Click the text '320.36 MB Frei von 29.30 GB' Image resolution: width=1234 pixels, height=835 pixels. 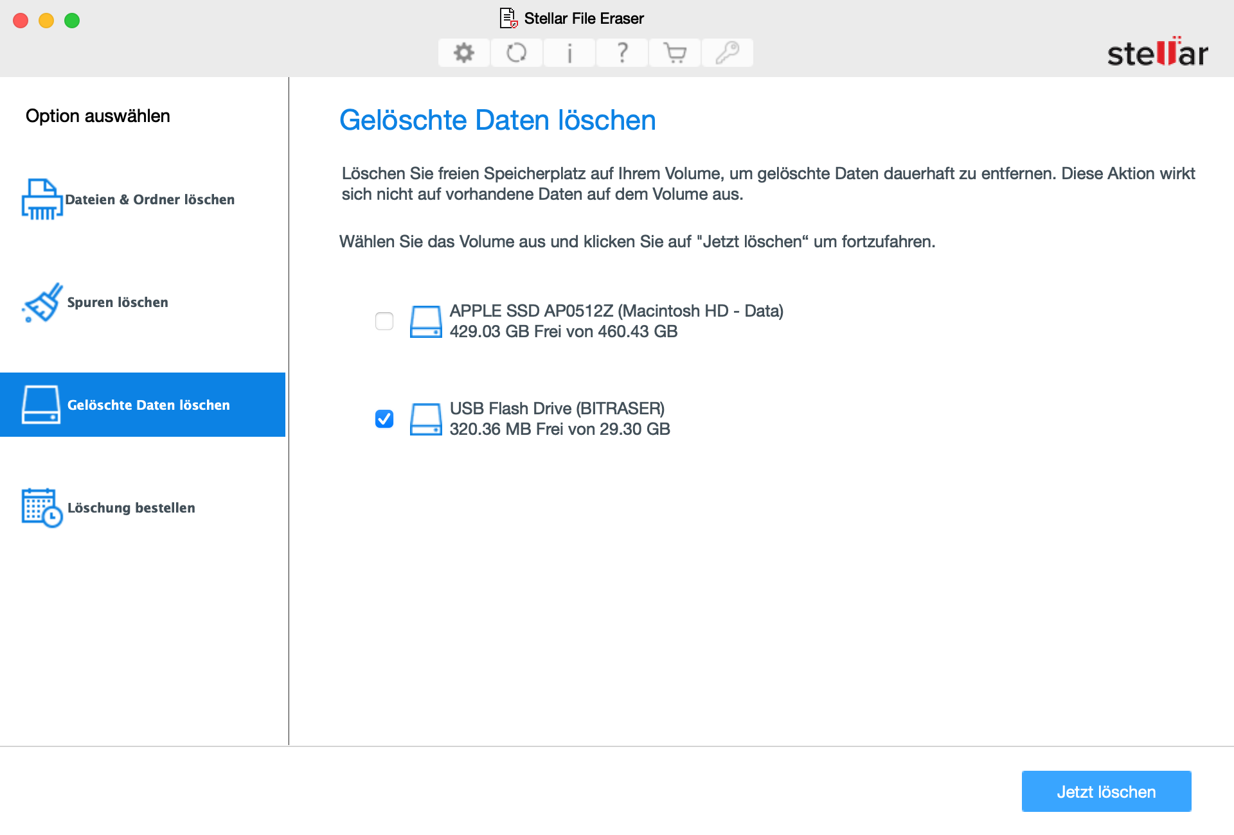[x=560, y=429]
